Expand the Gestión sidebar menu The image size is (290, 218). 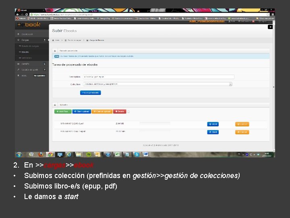32,64
